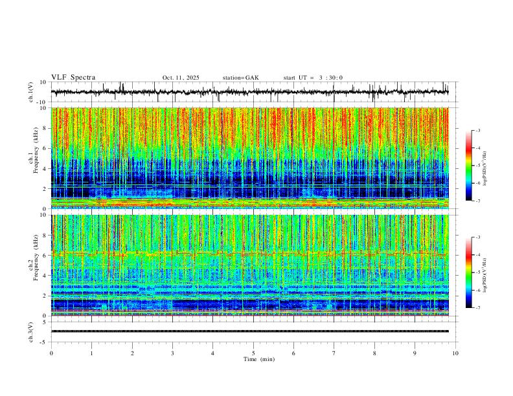Click the "-3" tick on ch.1 color scale
Image resolution: width=513 pixels, height=396 pixels.
478,130
